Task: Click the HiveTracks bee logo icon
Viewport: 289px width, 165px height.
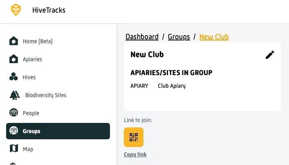Action: pyautogui.click(x=16, y=10)
